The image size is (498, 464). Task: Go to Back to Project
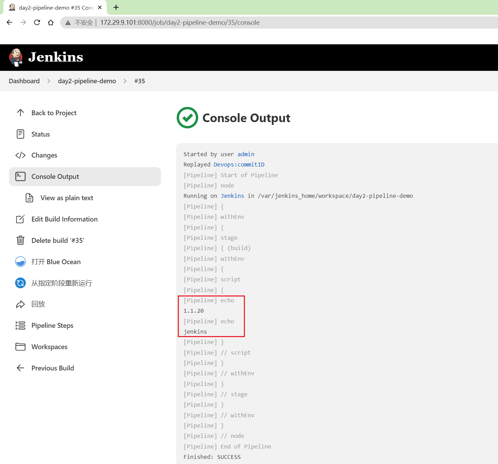click(x=54, y=113)
